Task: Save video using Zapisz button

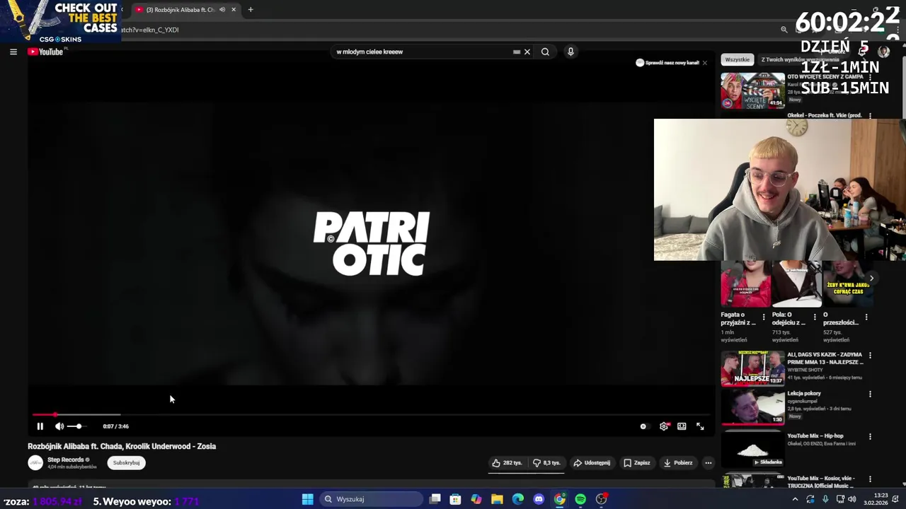Action: tap(637, 463)
